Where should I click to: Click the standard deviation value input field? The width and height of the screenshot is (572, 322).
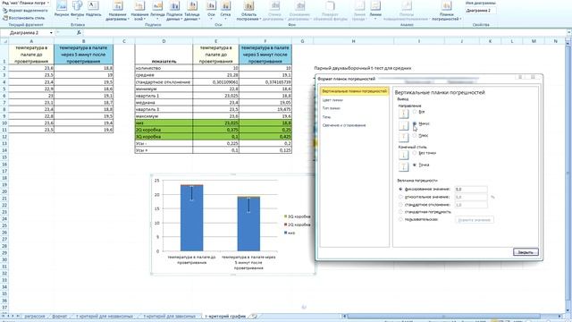(471, 205)
